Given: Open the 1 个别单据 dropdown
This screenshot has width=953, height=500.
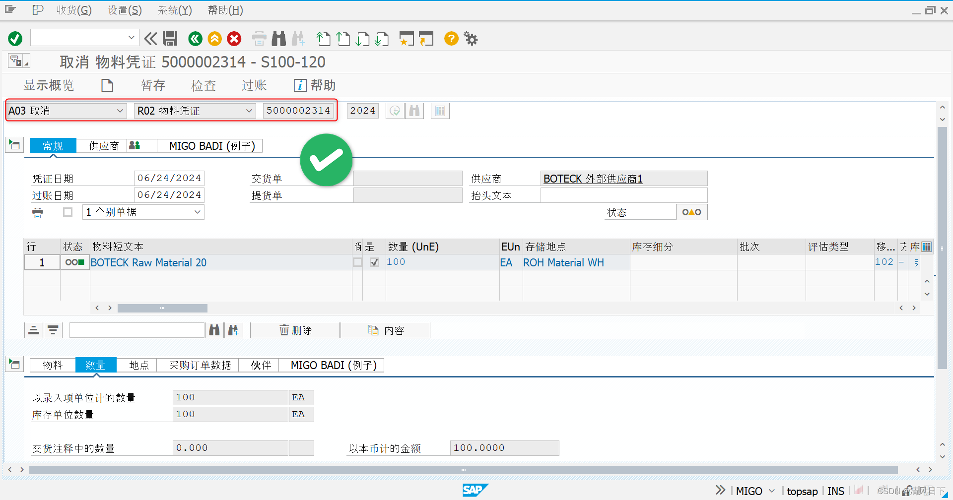Looking at the screenshot, I should [198, 212].
